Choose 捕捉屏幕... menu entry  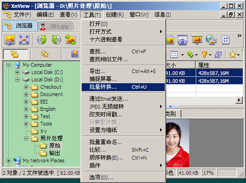pos(123,79)
